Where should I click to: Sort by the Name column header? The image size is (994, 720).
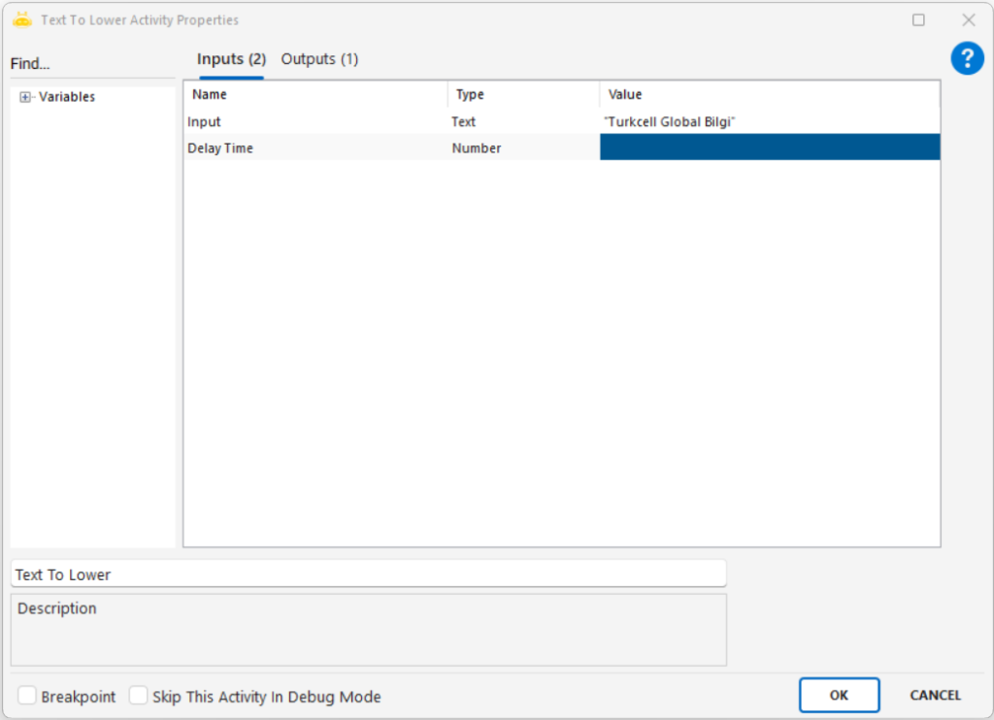315,94
